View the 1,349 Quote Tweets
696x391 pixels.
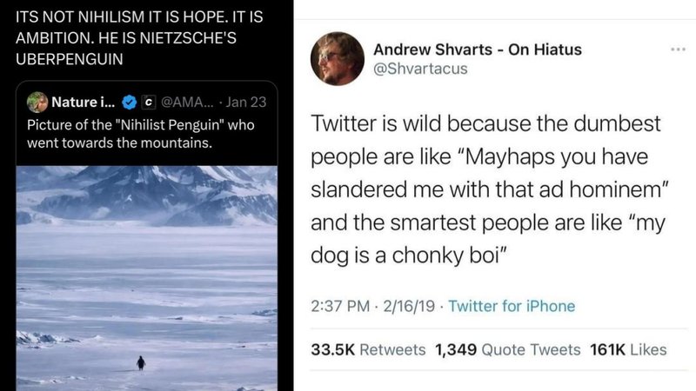coord(506,349)
